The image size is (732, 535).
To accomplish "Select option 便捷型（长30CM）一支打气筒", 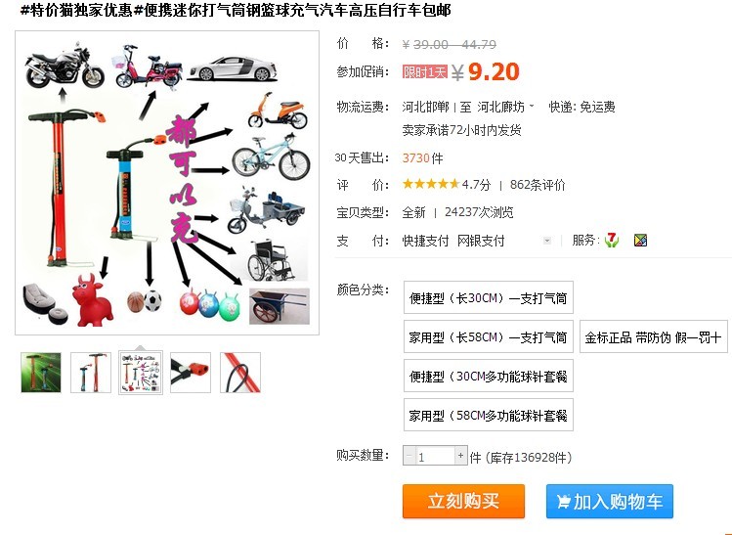I will [489, 297].
